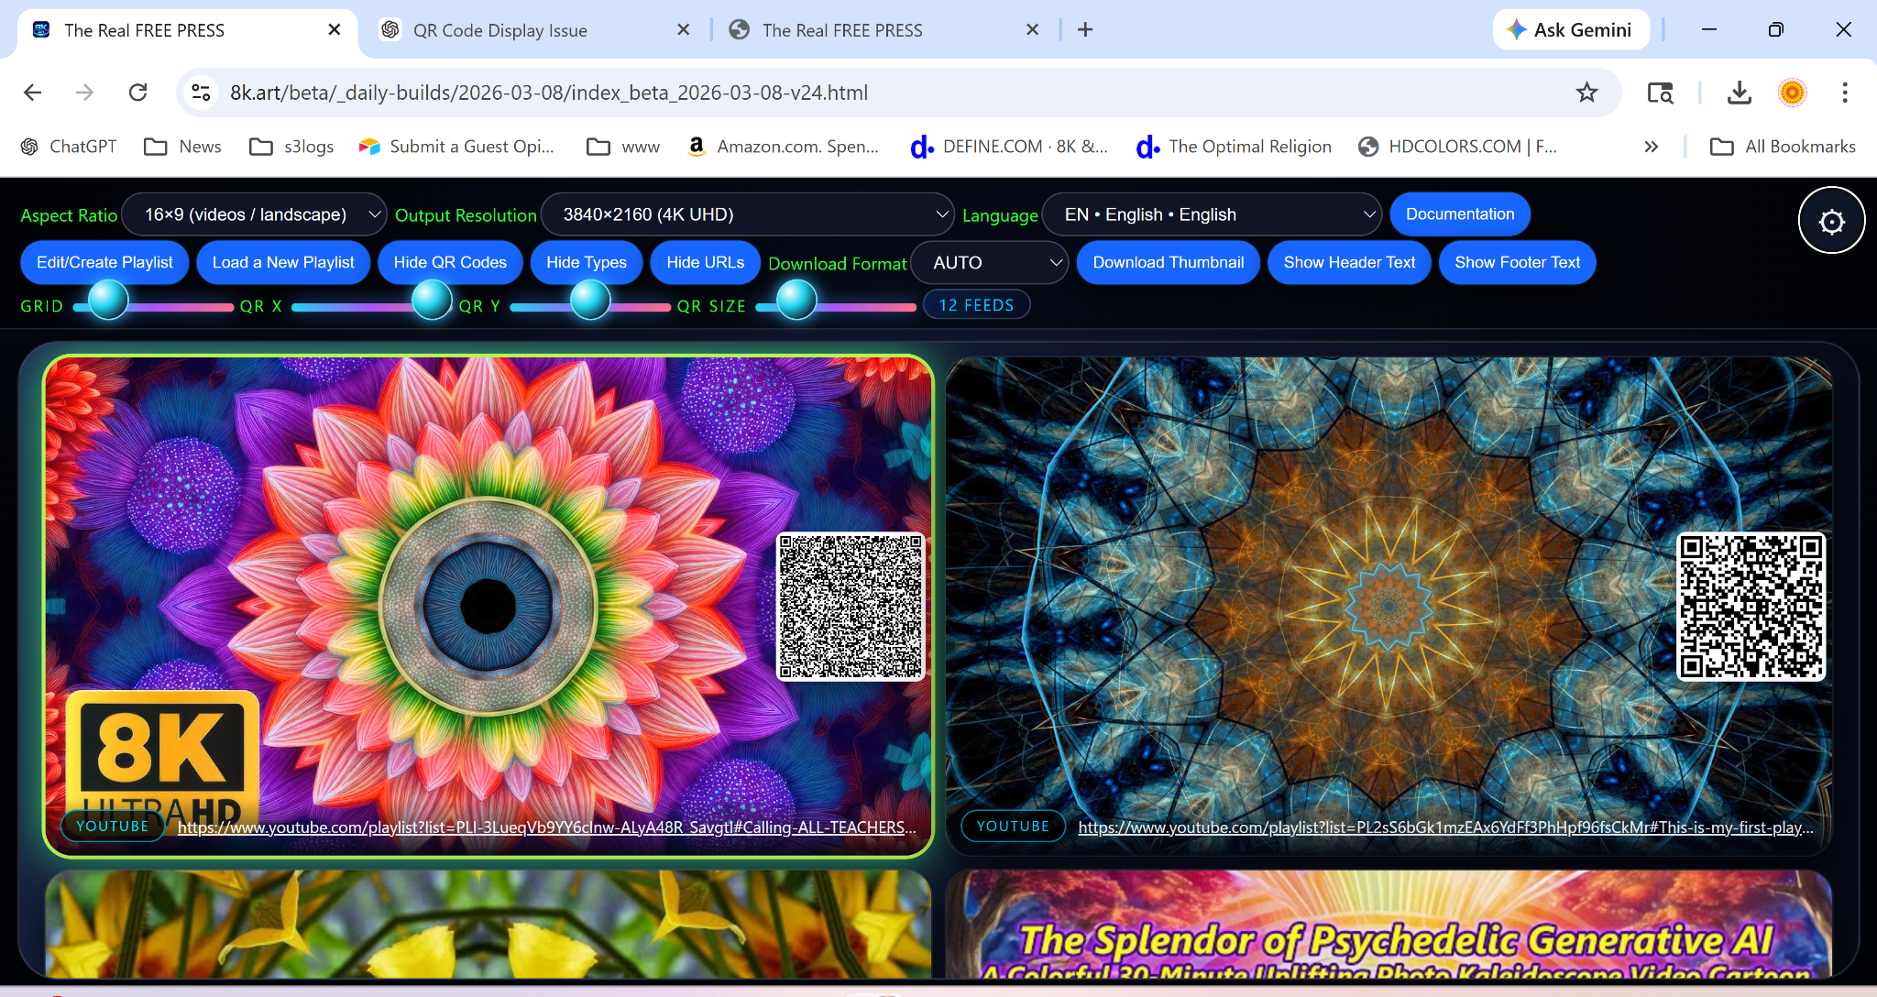Click the YOUTUBE type badge on kaleidoscope thumbnail
This screenshot has height=997, width=1877.
click(1013, 827)
